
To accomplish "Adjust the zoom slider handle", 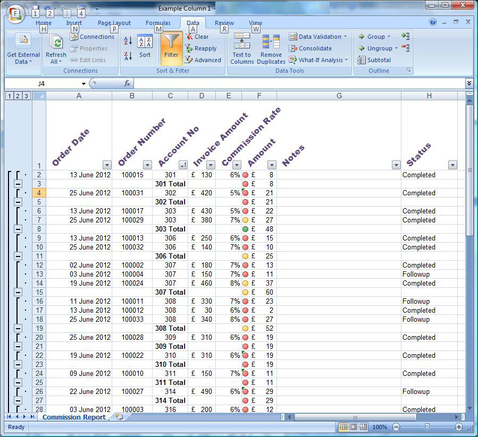I will coord(427,427).
